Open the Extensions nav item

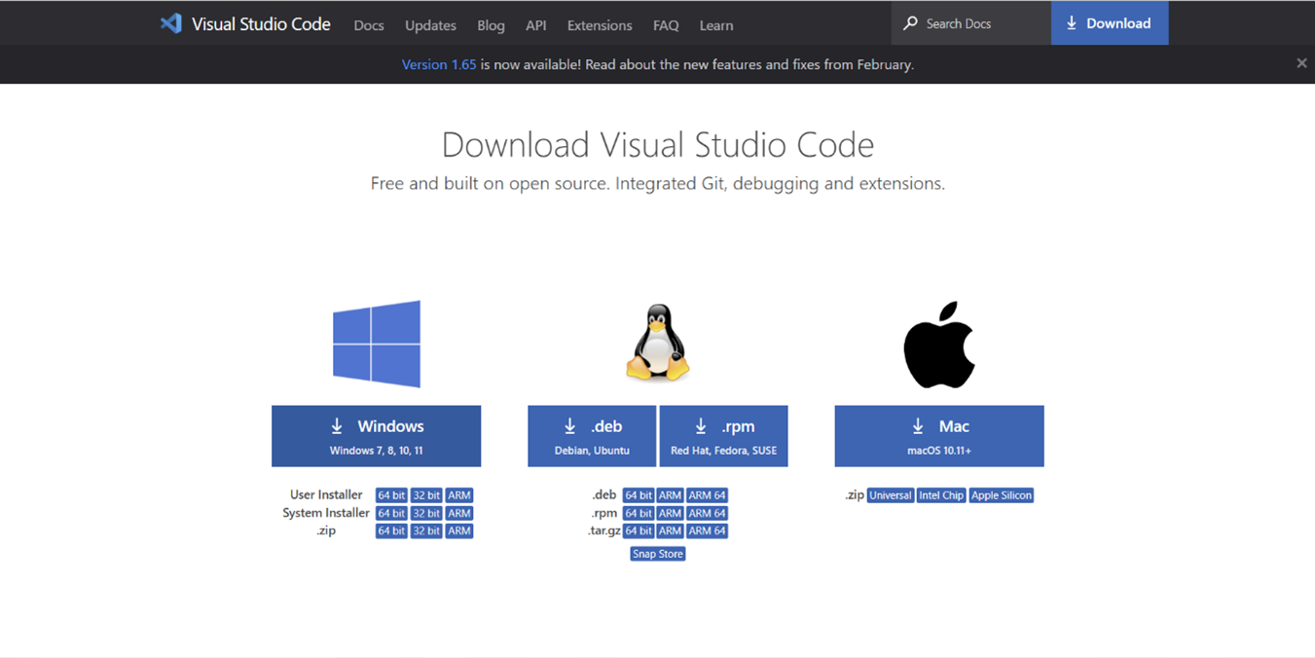click(x=600, y=25)
